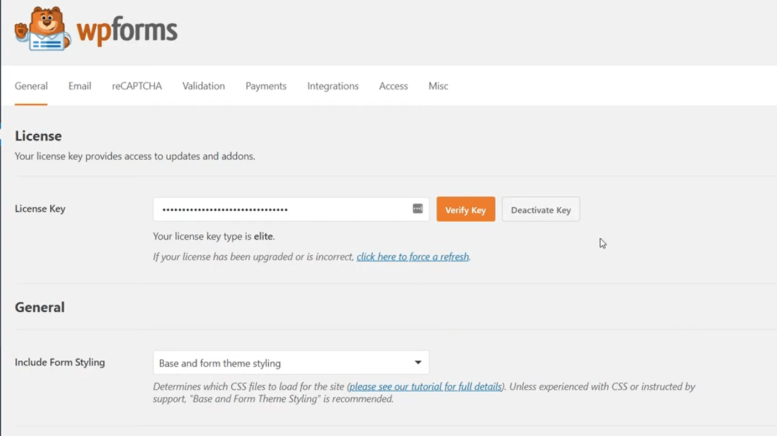Click the styling dropdown's arrow
This screenshot has width=777, height=436.
[x=418, y=363]
